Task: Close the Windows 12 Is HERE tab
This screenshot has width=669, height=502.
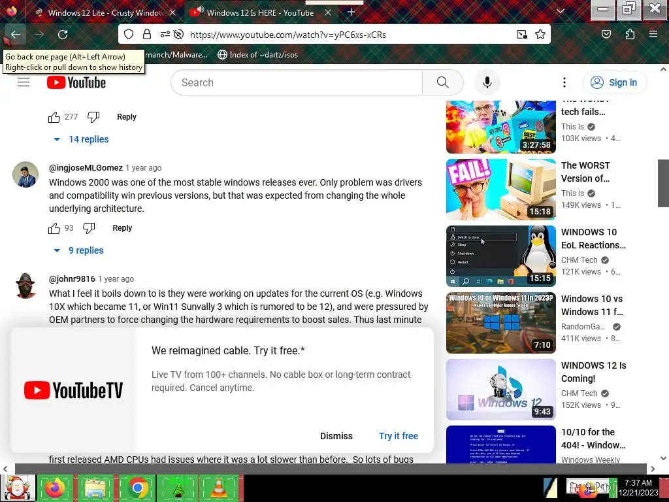Action: 328,13
